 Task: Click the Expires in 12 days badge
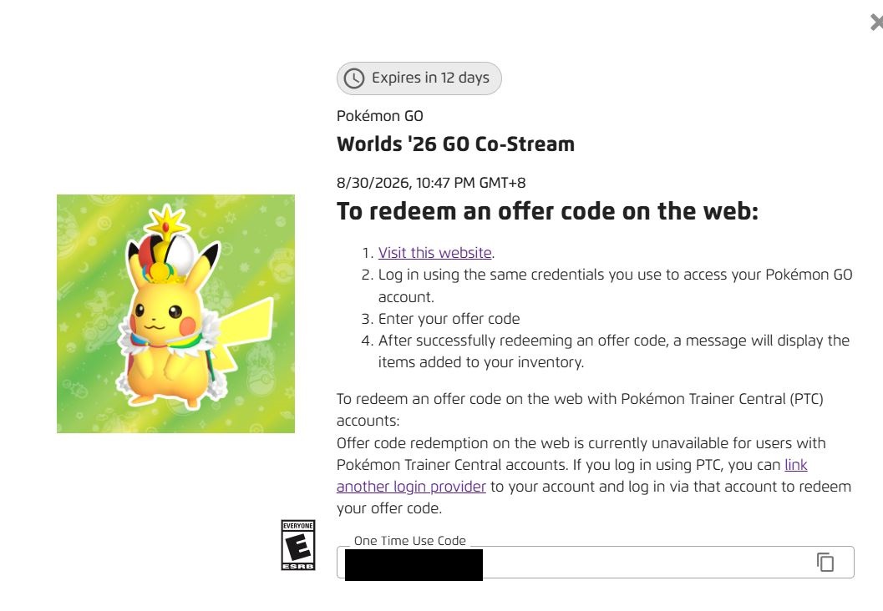[419, 78]
